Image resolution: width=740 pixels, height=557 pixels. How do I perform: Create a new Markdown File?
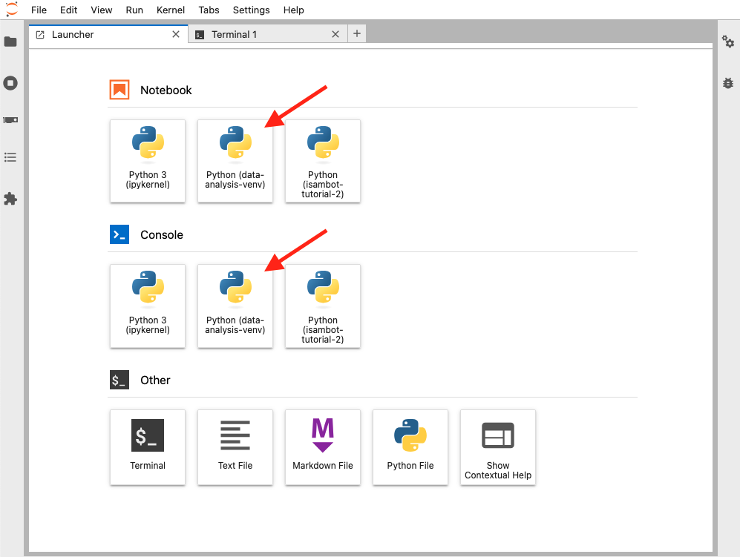[323, 447]
